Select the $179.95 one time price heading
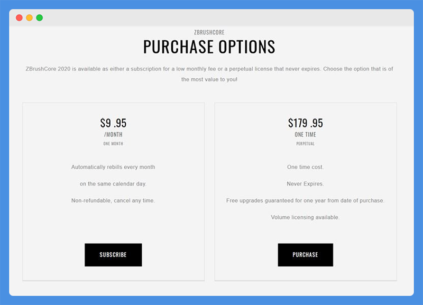This screenshot has height=305, width=423. (306, 123)
